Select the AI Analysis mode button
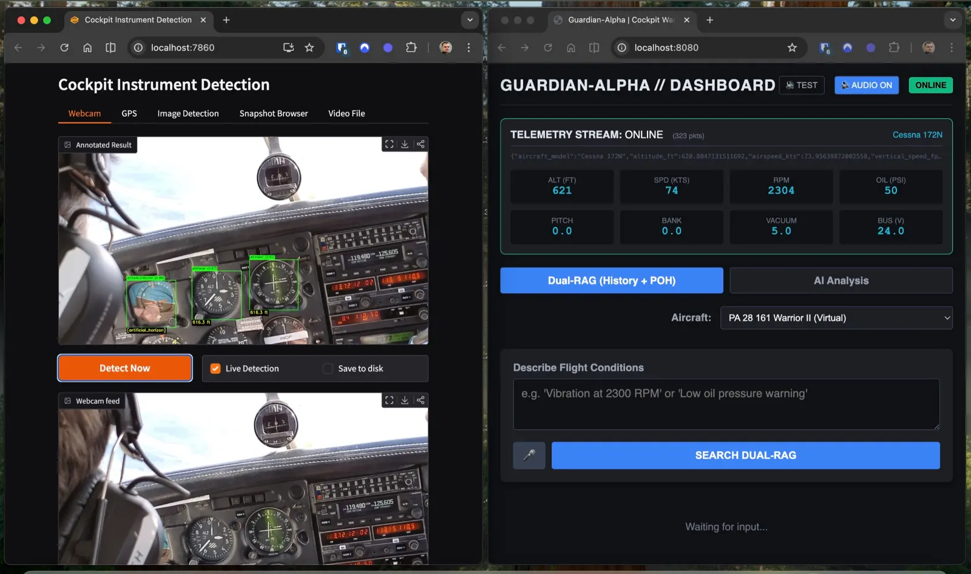Image resolution: width=971 pixels, height=574 pixels. (x=841, y=280)
